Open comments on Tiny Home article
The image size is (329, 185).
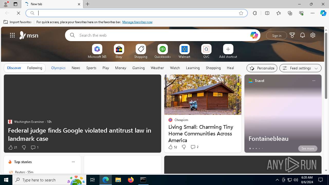coord(194,147)
